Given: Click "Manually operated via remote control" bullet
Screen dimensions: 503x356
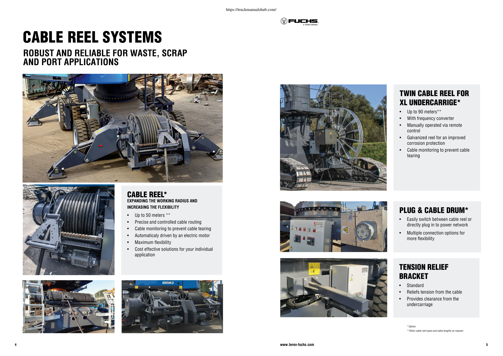Looking at the screenshot, I should click(x=435, y=128).
